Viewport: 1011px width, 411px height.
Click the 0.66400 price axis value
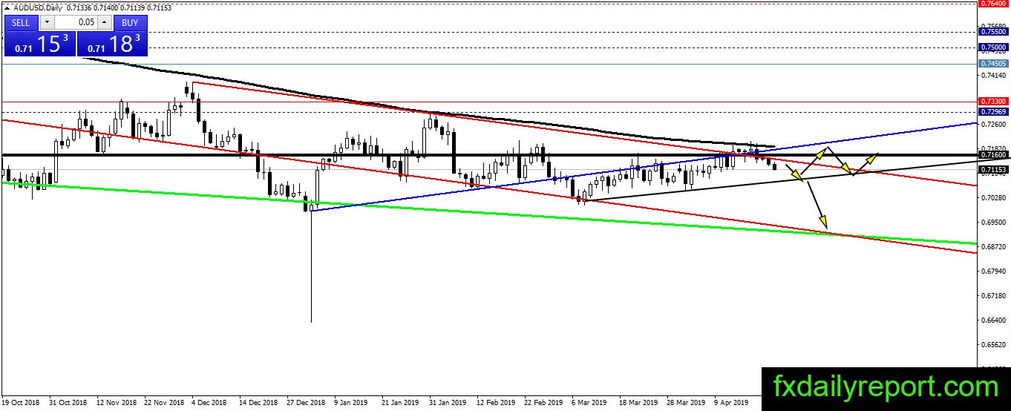tap(994, 320)
